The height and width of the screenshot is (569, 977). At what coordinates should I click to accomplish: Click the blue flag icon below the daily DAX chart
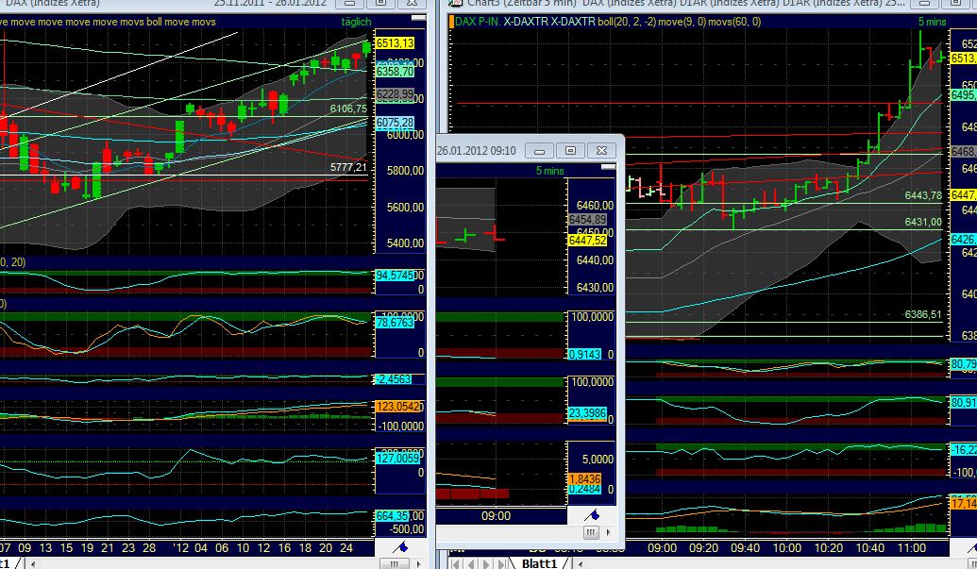click(402, 546)
